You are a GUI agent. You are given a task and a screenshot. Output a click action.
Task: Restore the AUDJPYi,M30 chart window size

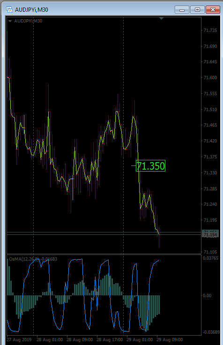[x=197, y=10]
